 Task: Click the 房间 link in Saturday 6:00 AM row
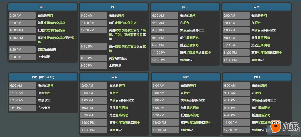pyautogui.click(x=193, y=85)
